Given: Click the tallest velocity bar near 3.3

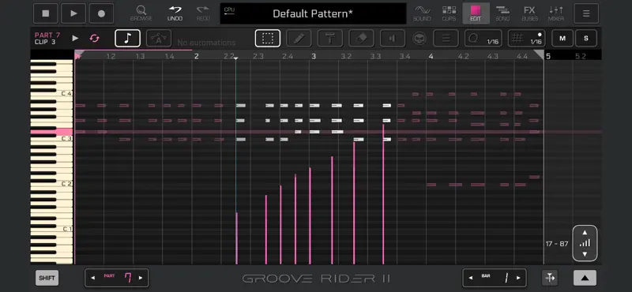Looking at the screenshot, I should [383, 194].
